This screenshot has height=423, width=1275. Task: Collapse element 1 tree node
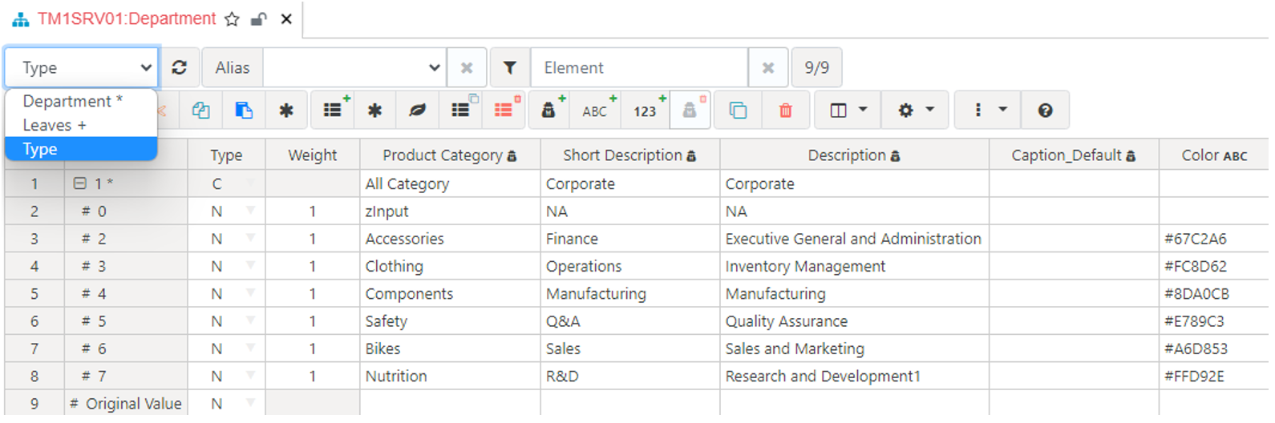click(x=79, y=183)
